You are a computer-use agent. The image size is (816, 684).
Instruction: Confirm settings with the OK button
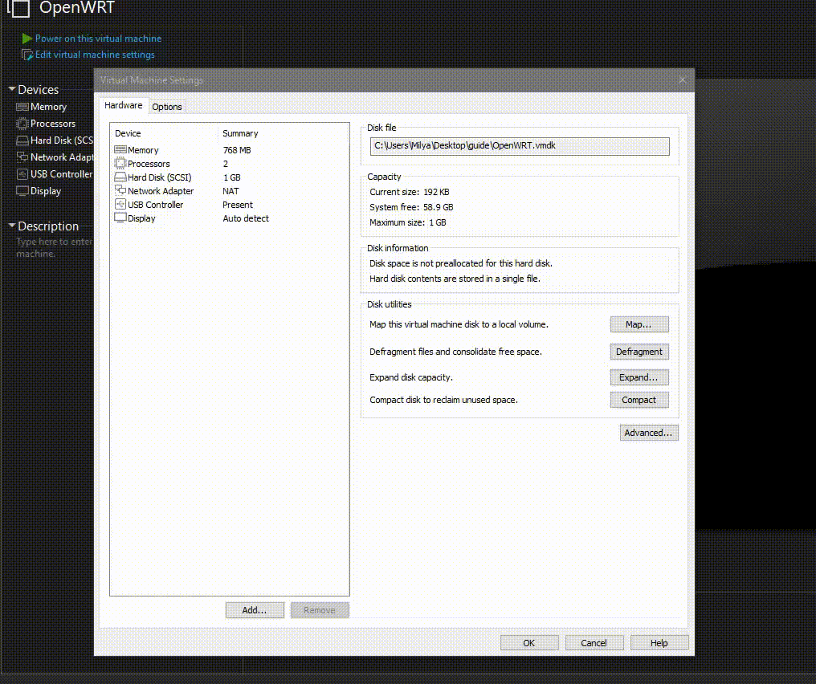coord(529,643)
